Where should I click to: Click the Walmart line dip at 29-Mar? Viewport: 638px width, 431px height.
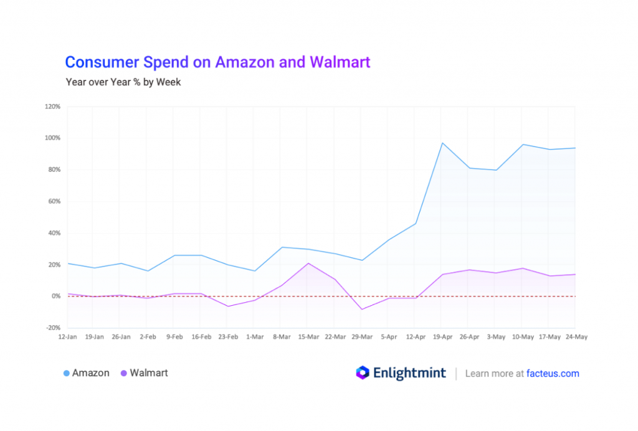[362, 309]
